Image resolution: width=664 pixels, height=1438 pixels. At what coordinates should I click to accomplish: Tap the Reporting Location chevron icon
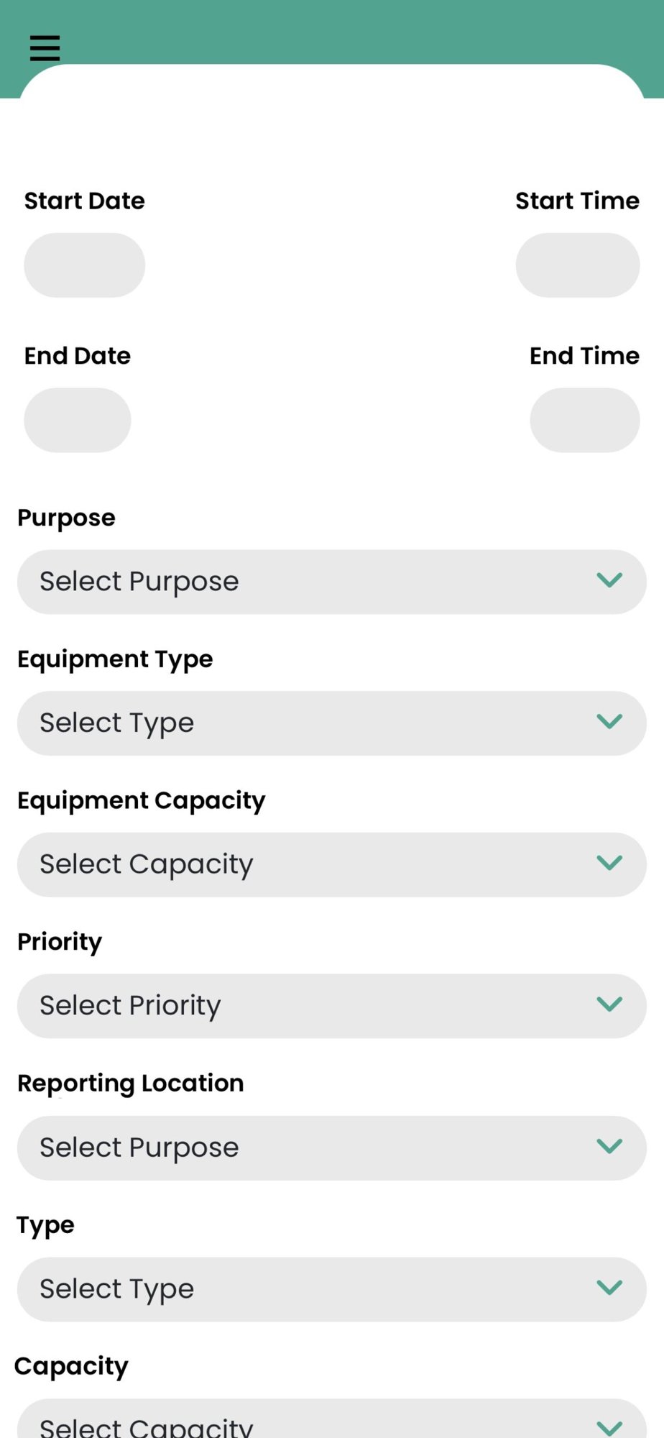(x=609, y=1146)
